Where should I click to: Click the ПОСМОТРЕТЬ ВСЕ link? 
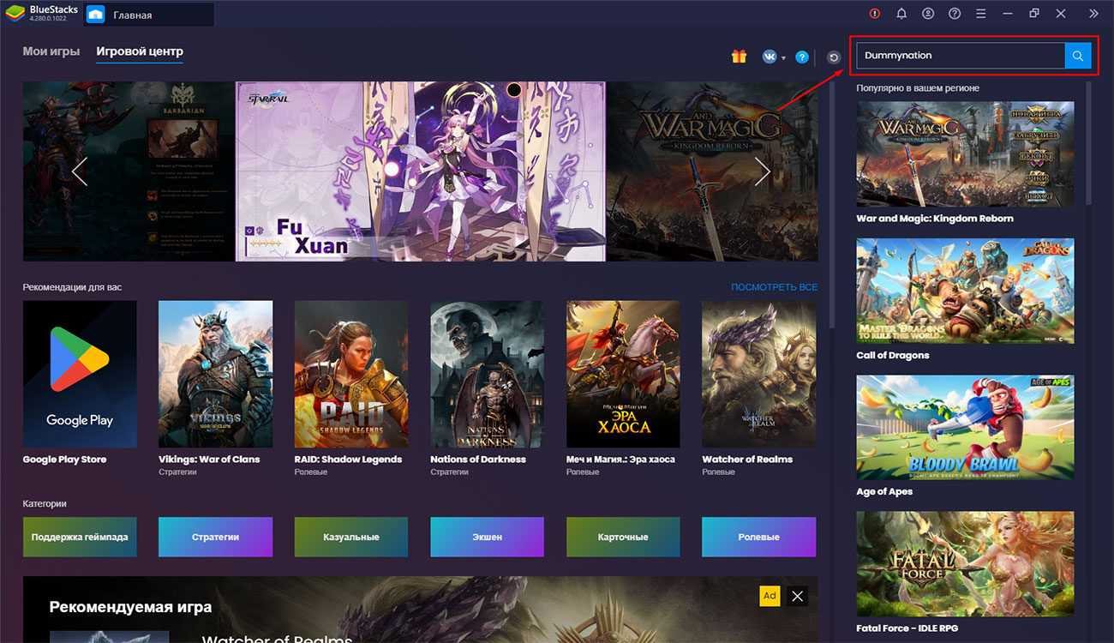point(774,287)
